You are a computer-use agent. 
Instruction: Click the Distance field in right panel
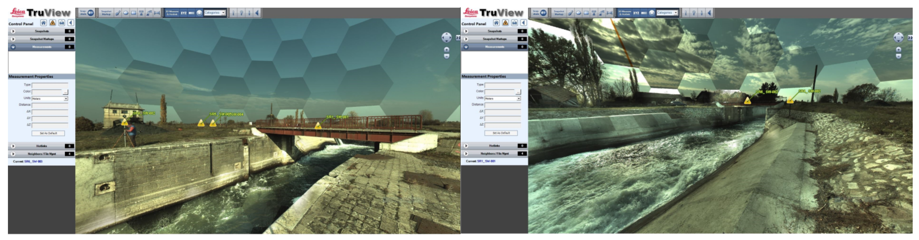(x=502, y=105)
